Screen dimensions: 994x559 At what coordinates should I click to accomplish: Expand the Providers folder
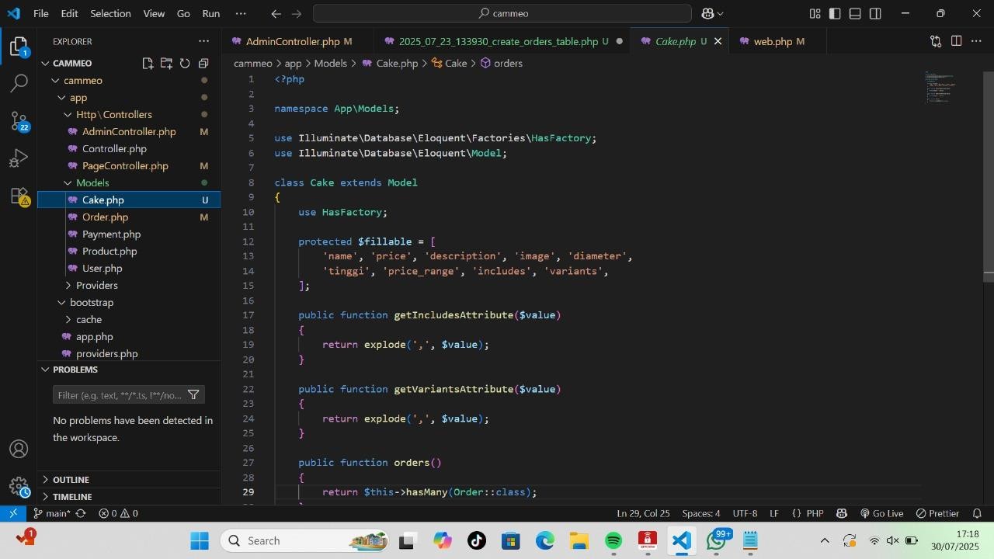[x=96, y=286]
